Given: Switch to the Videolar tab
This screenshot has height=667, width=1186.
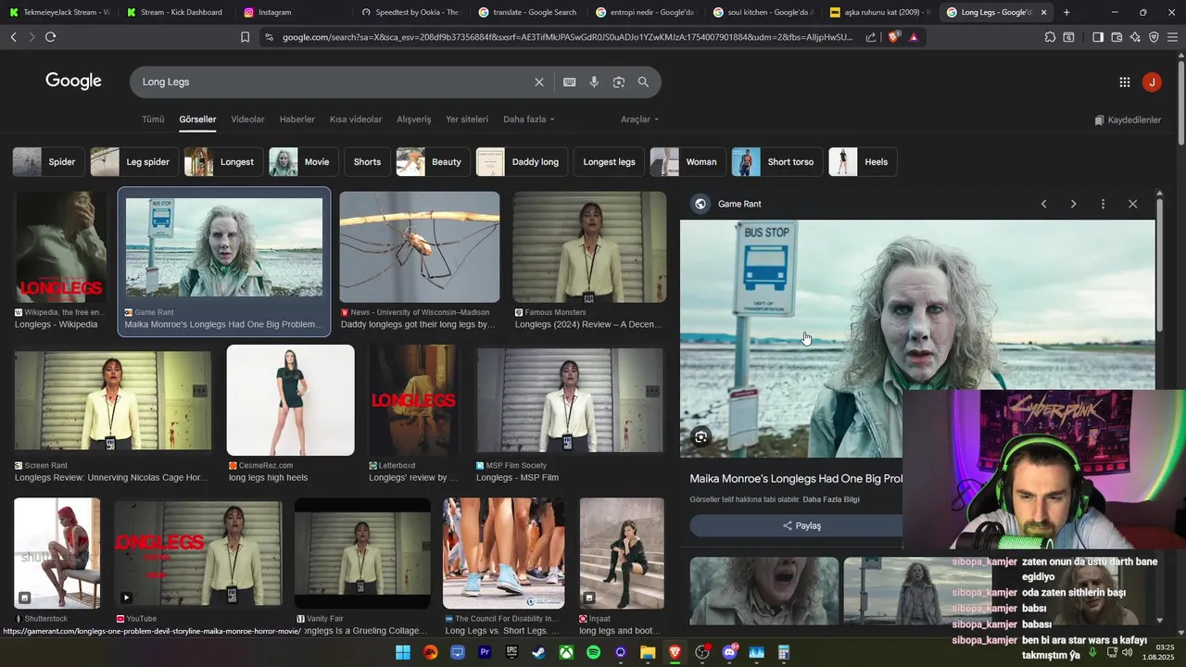Looking at the screenshot, I should pos(247,120).
